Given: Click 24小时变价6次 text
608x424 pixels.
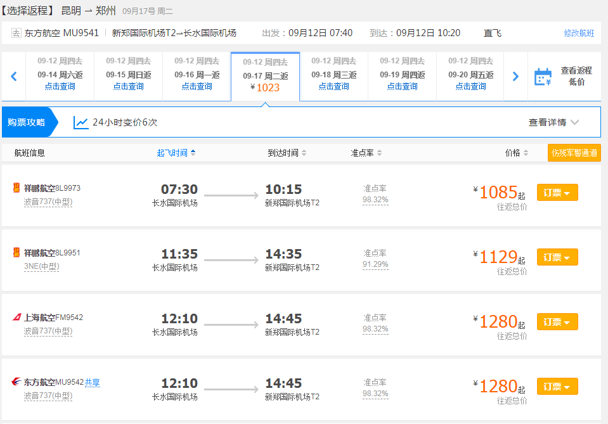Looking at the screenshot, I should (125, 122).
